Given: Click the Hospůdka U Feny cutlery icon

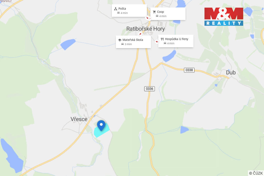Looking at the screenshot, I should [x=162, y=39].
